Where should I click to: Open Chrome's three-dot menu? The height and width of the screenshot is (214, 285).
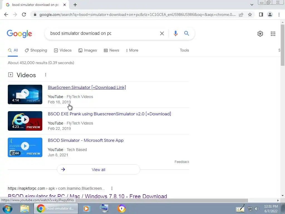279,14
